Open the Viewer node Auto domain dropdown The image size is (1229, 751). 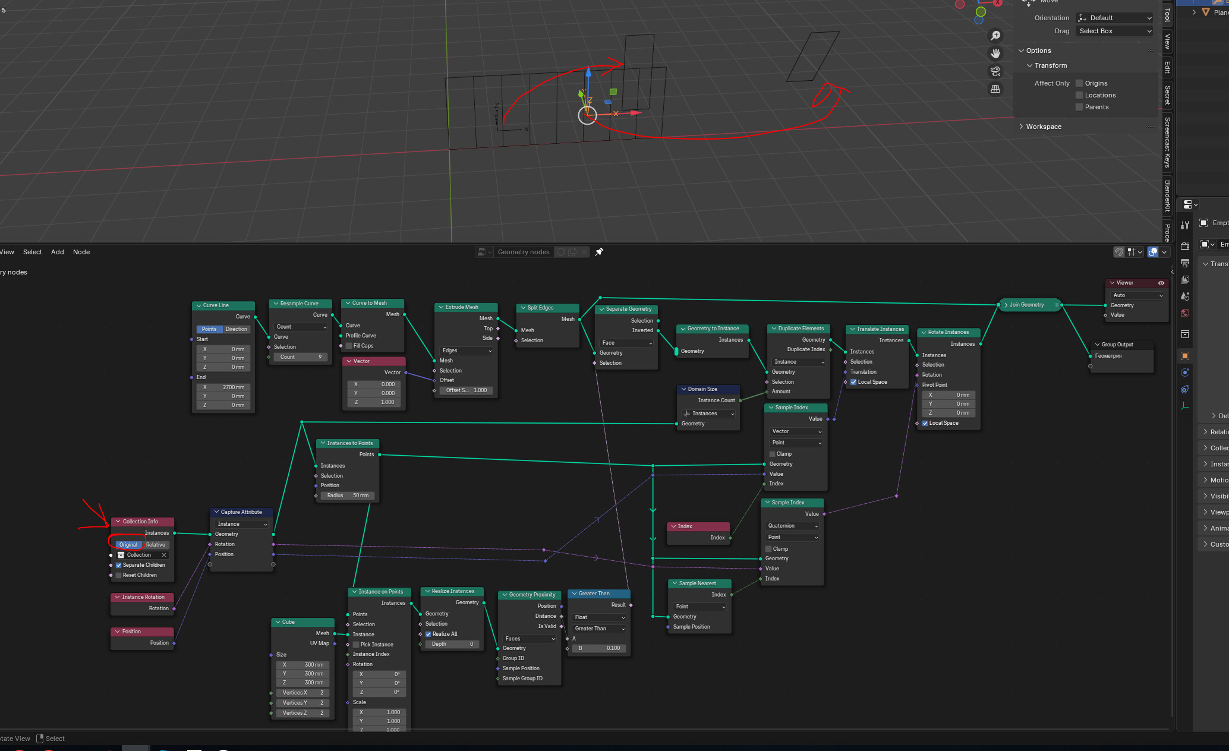click(1137, 295)
